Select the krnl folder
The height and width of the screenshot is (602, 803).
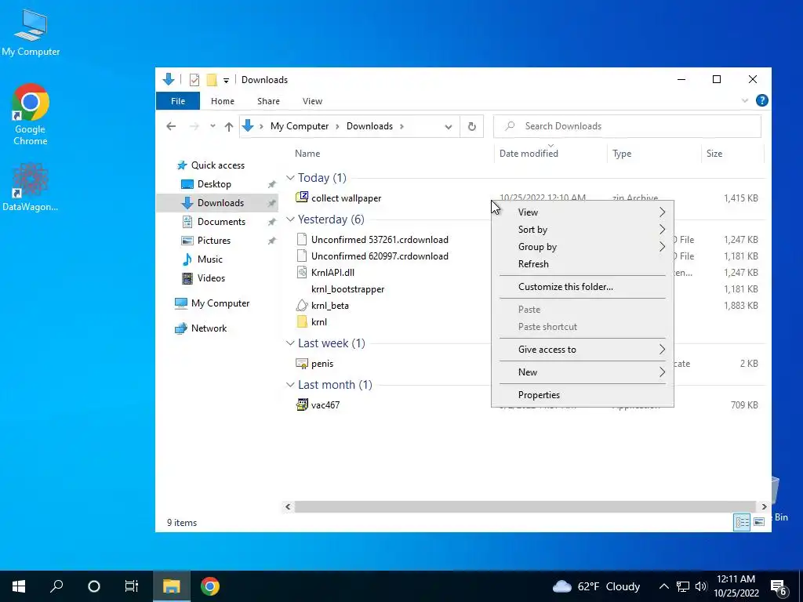pos(318,322)
